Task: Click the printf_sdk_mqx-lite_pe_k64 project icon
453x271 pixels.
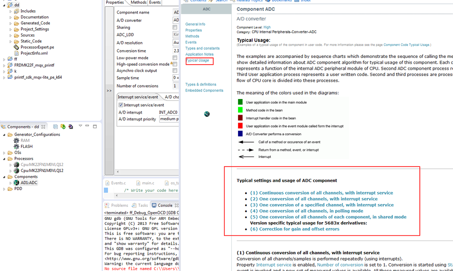Action: coord(10,77)
